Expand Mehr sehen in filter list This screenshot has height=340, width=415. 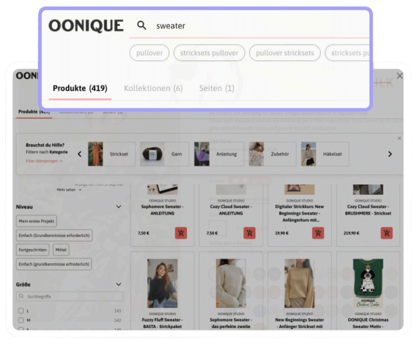(69, 190)
